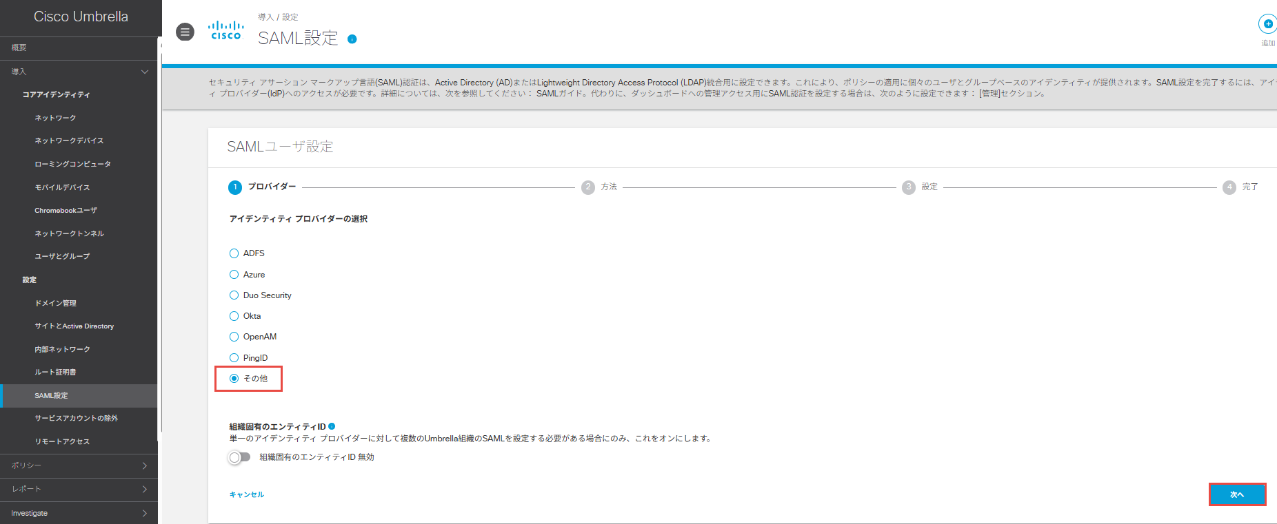Click the 次へ button
This screenshot has width=1277, height=524.
(x=1237, y=494)
